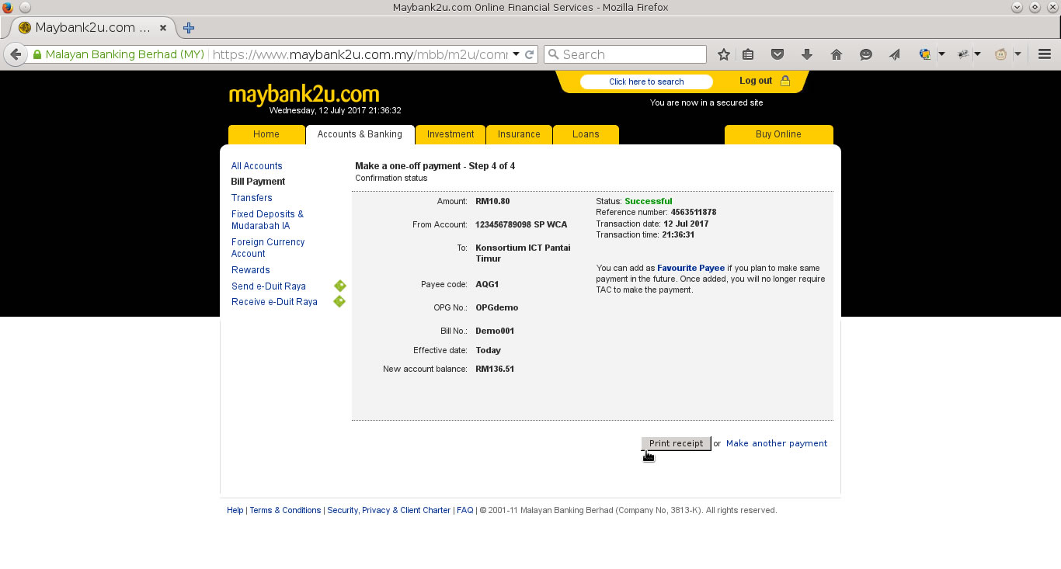Image resolution: width=1061 pixels, height=569 pixels.
Task: Open Rewards in sidebar
Action: (251, 270)
